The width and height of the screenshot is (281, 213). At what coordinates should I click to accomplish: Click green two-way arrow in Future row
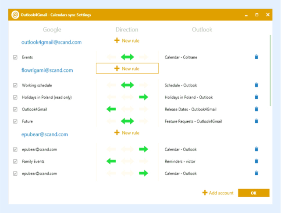(x=127, y=121)
